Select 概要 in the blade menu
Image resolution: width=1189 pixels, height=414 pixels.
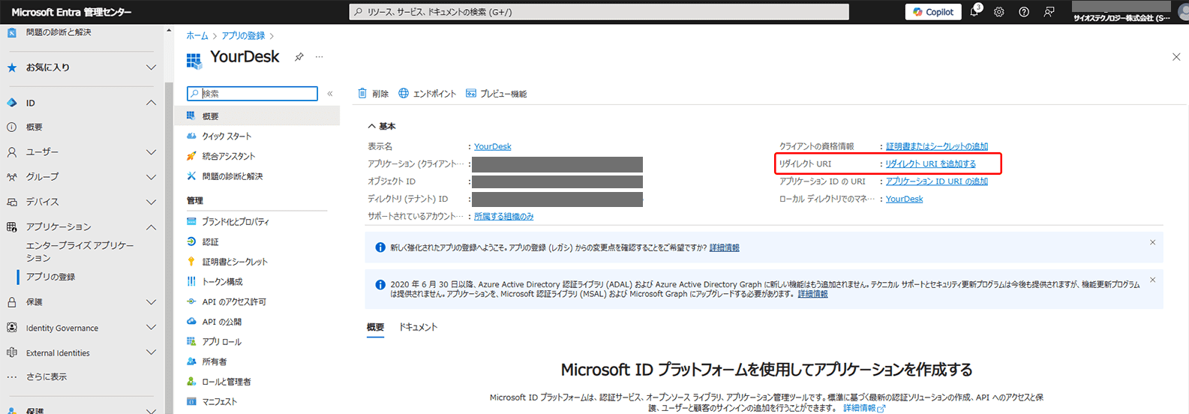(x=257, y=116)
